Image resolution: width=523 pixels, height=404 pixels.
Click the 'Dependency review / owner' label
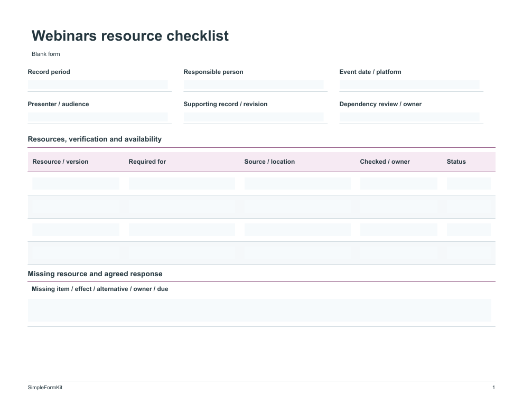(380, 104)
